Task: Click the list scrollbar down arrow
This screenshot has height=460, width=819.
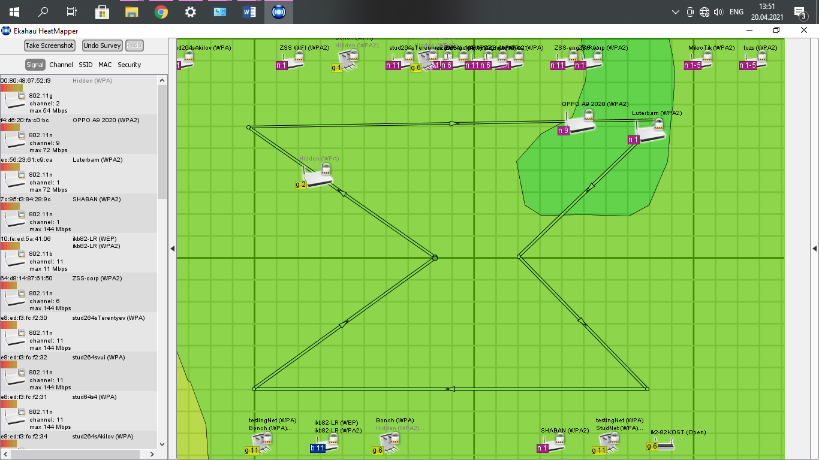Action: pos(162,444)
